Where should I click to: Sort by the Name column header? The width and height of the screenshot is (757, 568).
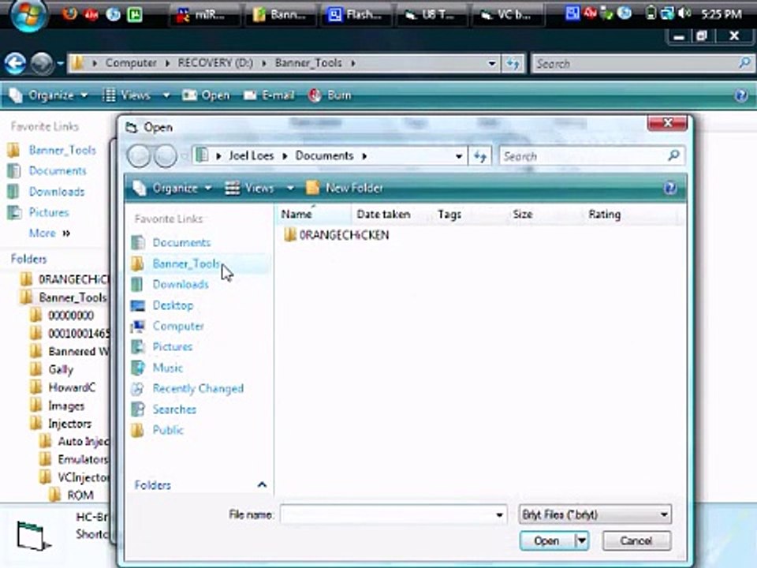coord(314,215)
